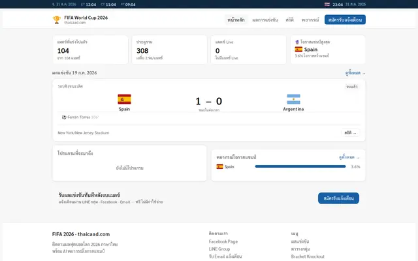Click the 308 total goals stat card
Image resolution: width=418 pixels, height=261 pixels.
tap(170, 50)
